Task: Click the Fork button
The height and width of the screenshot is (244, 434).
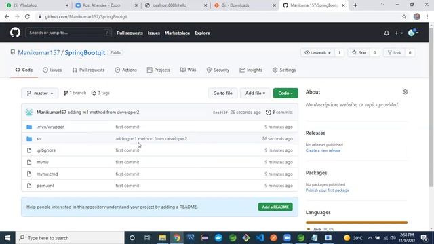Action: (395, 53)
